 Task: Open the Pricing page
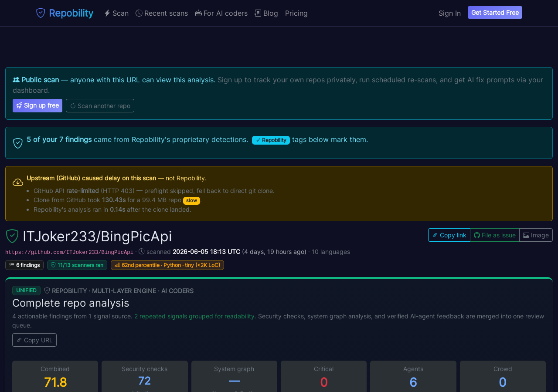[x=296, y=13]
